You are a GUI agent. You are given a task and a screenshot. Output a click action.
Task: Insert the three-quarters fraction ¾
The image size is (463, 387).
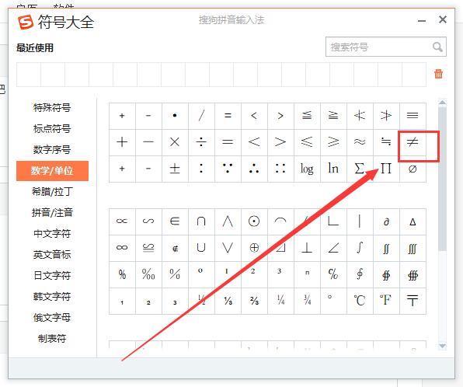(307, 301)
